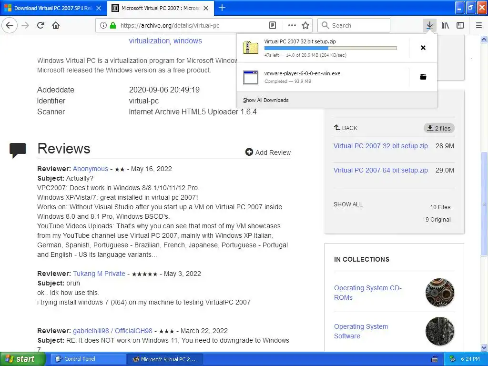Open the Library icon

point(445,25)
